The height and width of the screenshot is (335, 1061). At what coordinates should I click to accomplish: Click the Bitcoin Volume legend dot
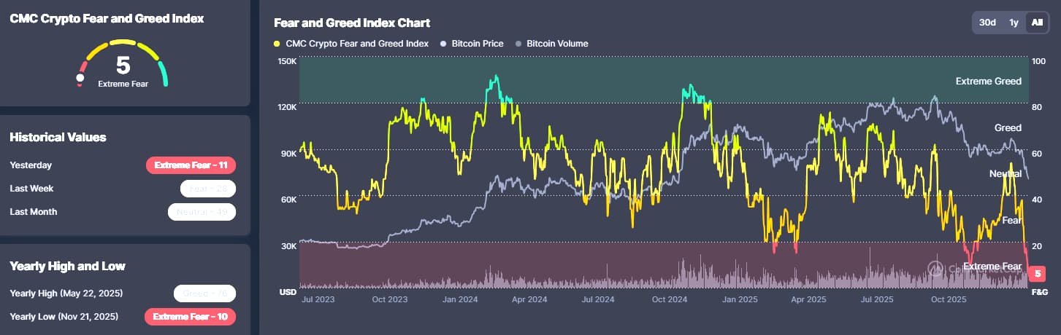click(x=518, y=44)
